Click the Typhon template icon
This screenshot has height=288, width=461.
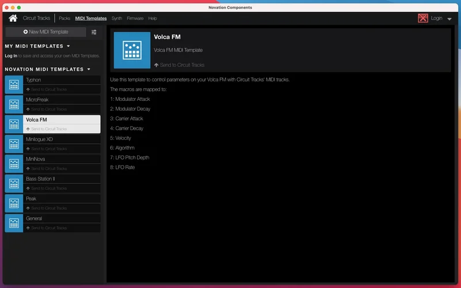(14, 85)
